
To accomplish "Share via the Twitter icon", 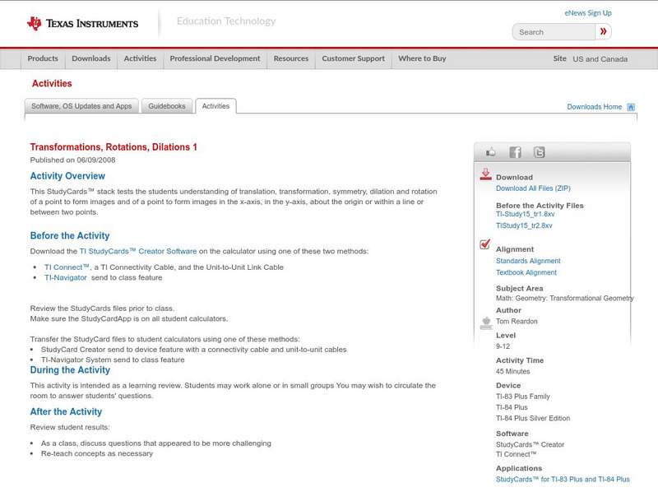I will tap(539, 152).
